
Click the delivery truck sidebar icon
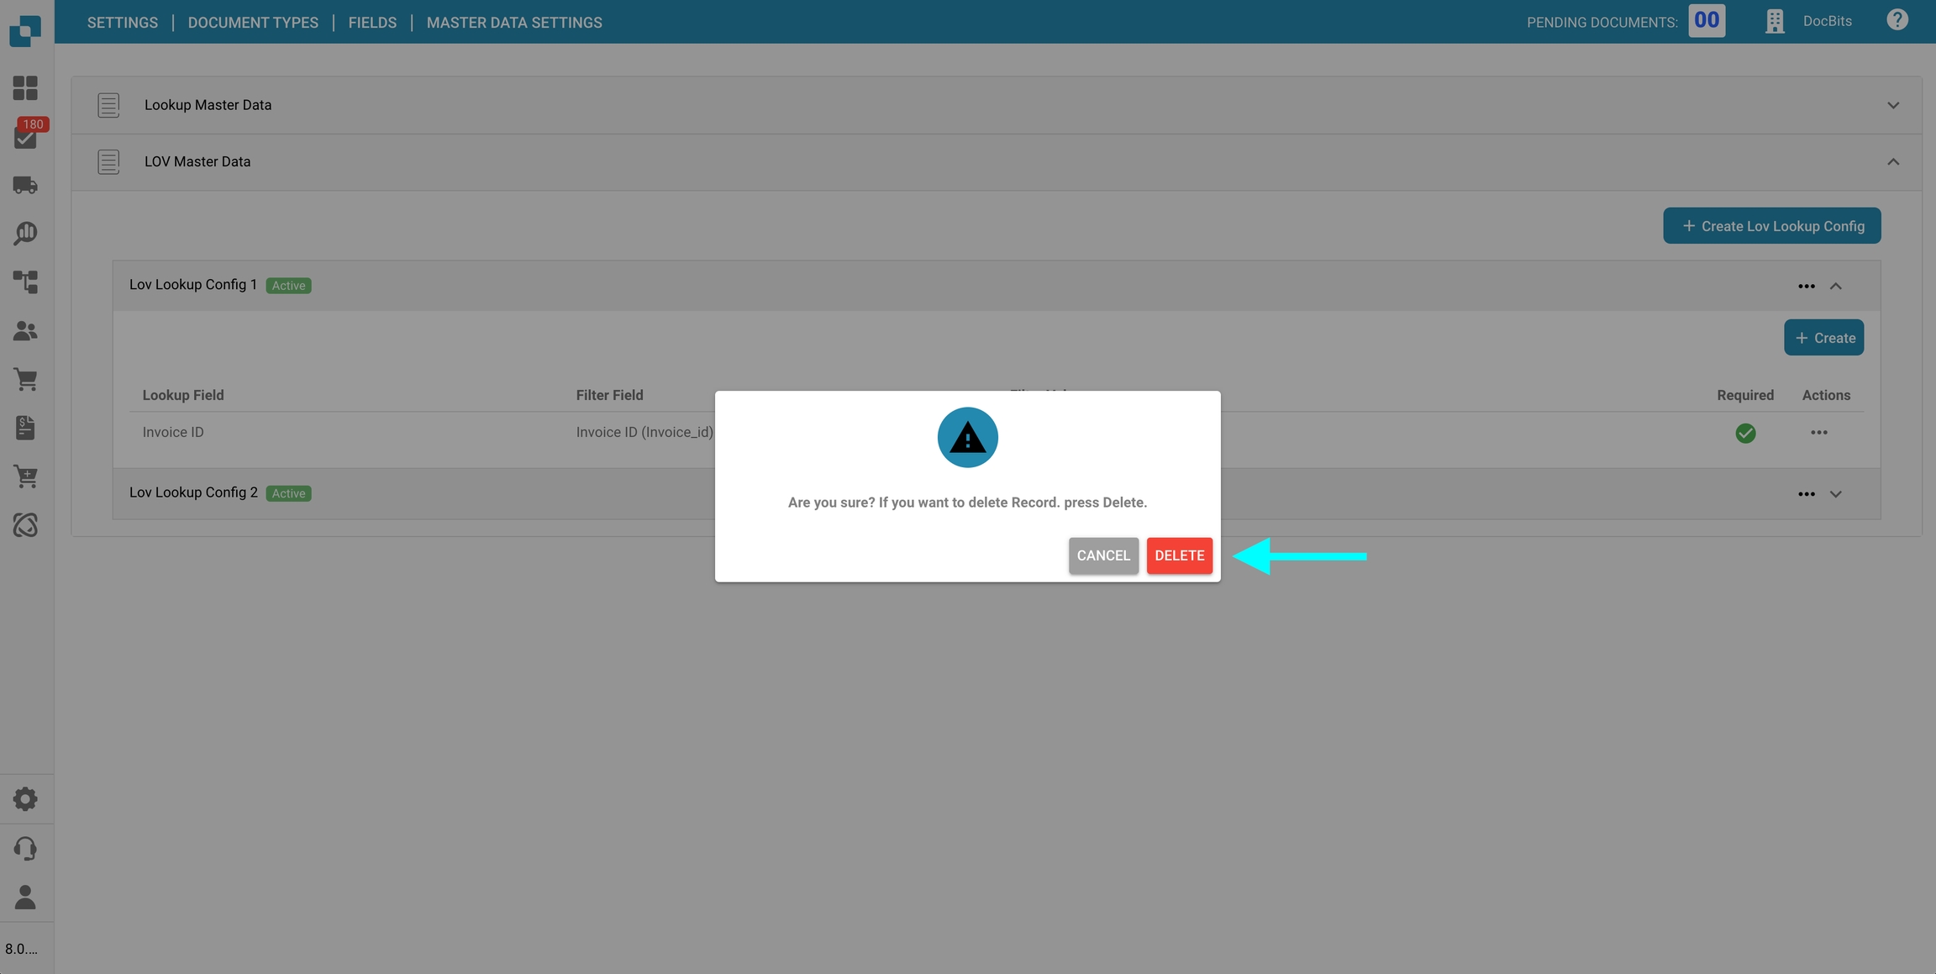[25, 185]
